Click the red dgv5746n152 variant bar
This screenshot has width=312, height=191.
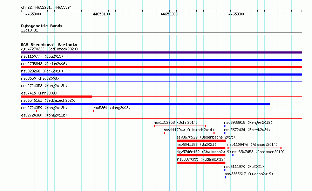(x=201, y=155)
